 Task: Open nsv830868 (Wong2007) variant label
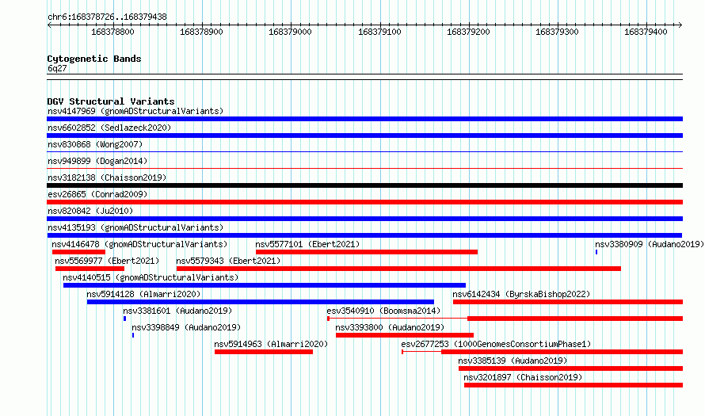(x=95, y=144)
